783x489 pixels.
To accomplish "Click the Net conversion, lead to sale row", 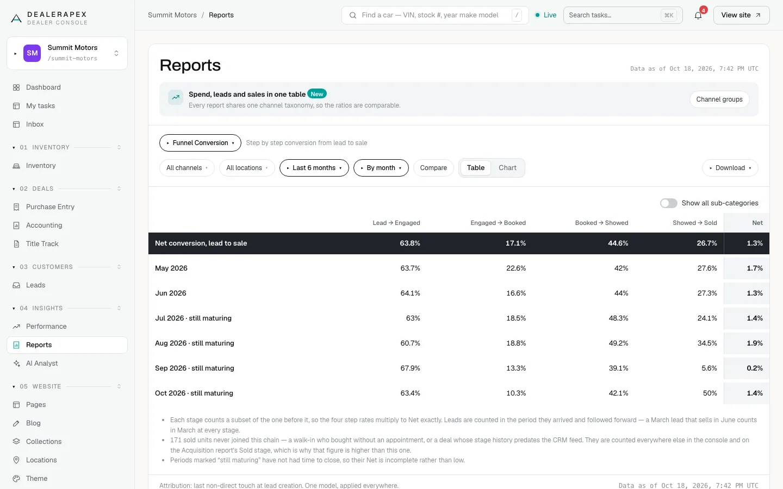I will pyautogui.click(x=459, y=243).
